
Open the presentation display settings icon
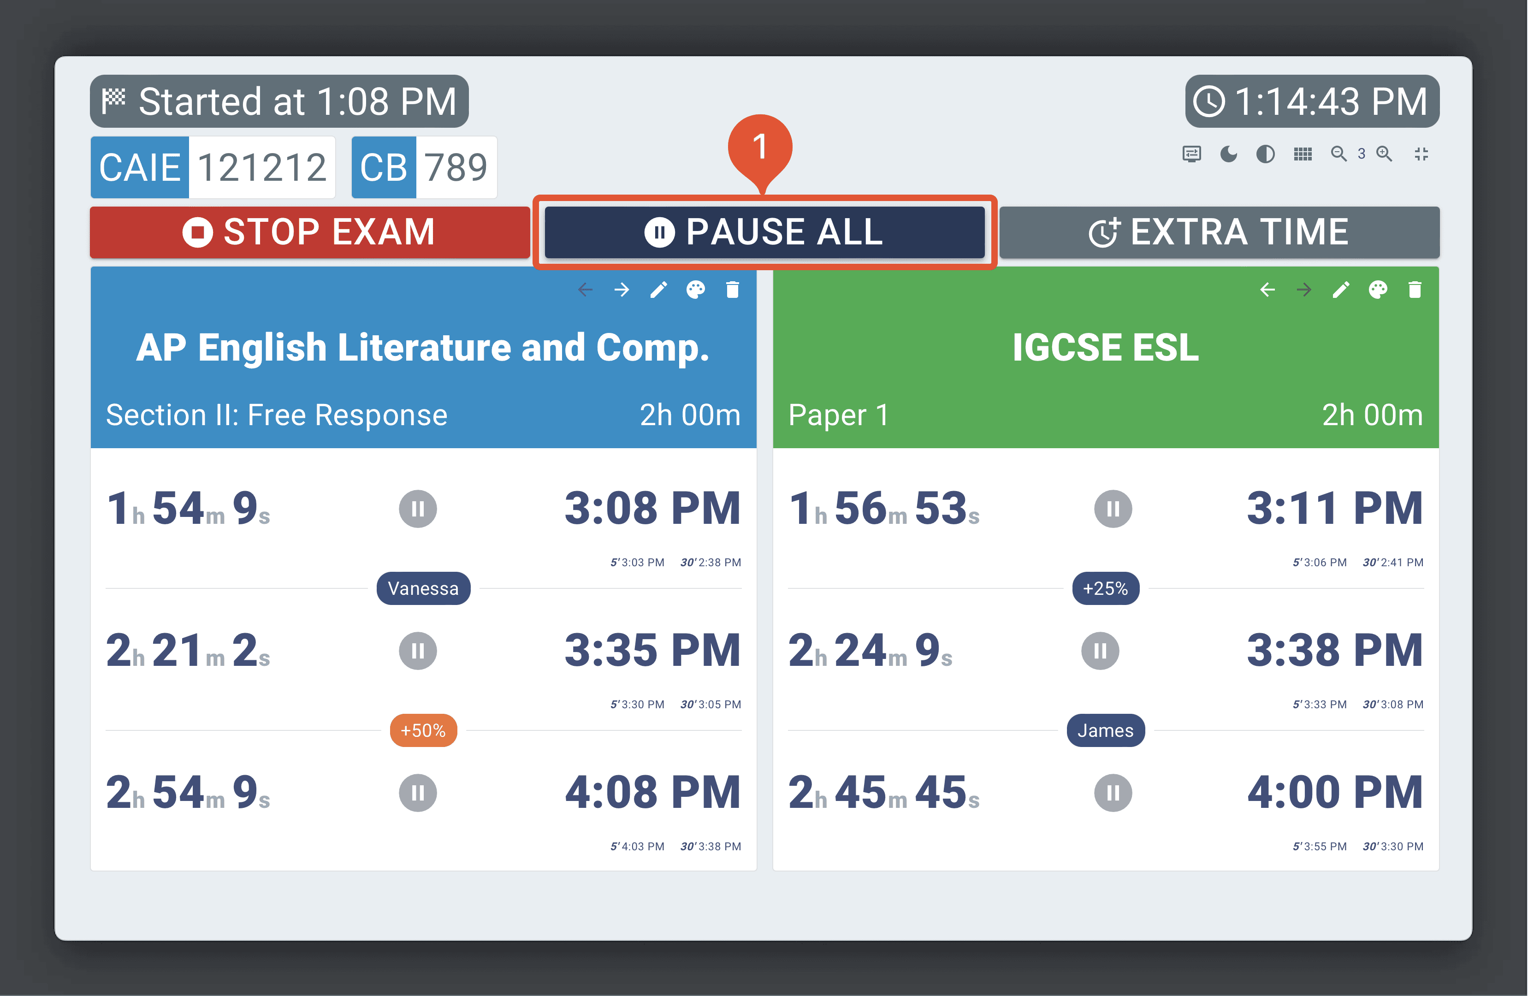click(1191, 154)
